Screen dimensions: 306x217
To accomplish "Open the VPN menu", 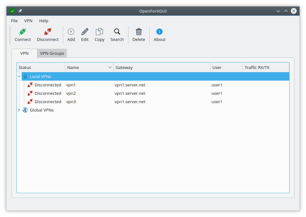I will [x=28, y=21].
